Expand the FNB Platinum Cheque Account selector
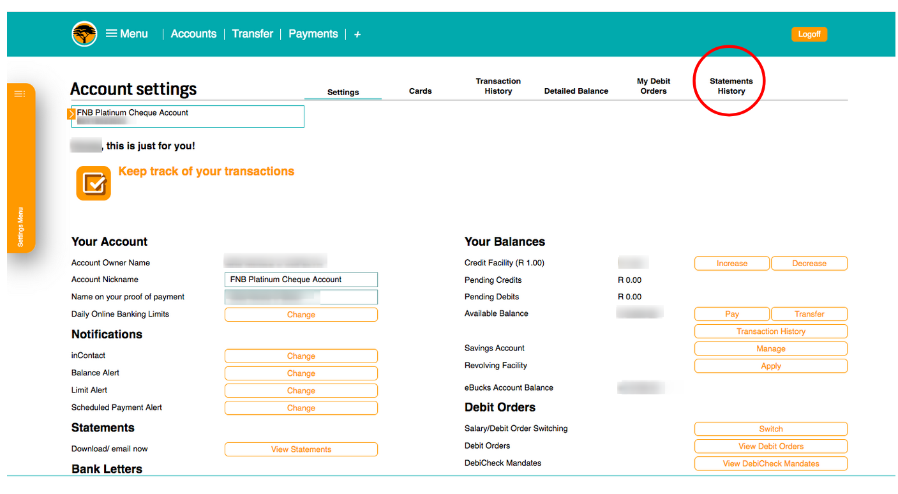Image resolution: width=898 pixels, height=494 pixels. pyautogui.click(x=71, y=114)
